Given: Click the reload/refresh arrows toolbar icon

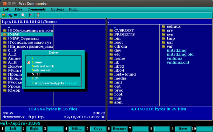Looking at the screenshot, I should [x=4, y=15].
